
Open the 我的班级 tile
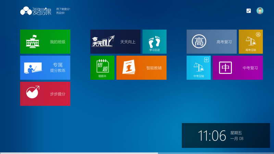45,41
